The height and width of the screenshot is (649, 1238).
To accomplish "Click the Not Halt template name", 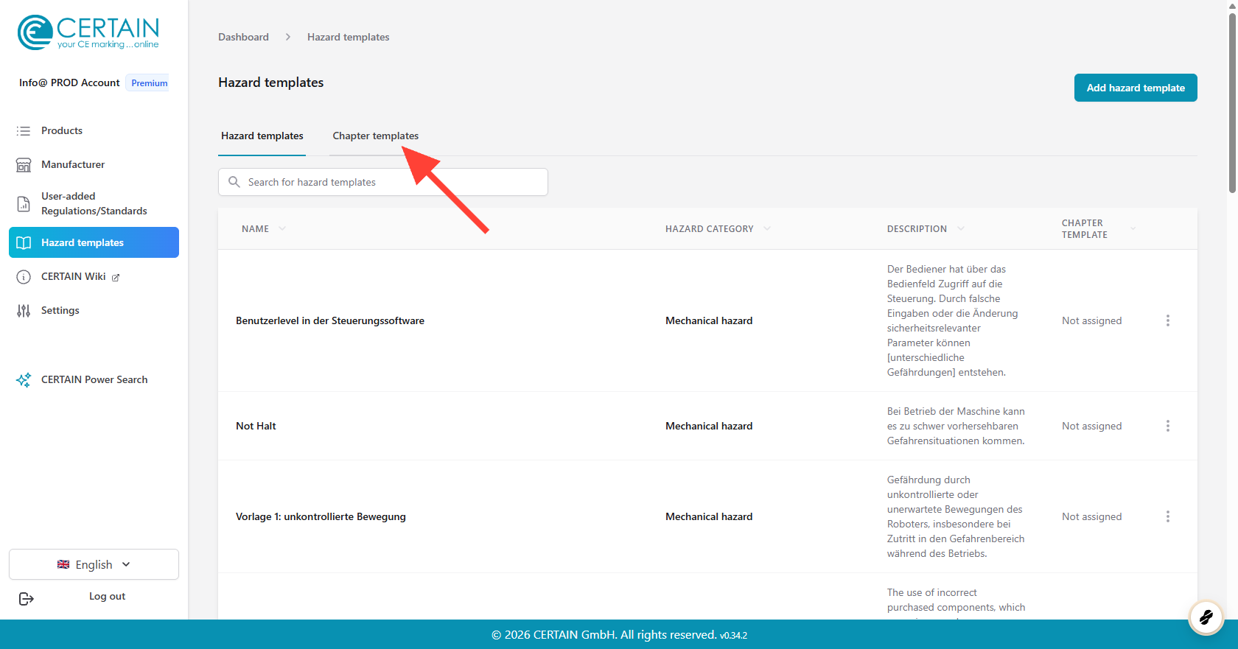I will coord(256,426).
